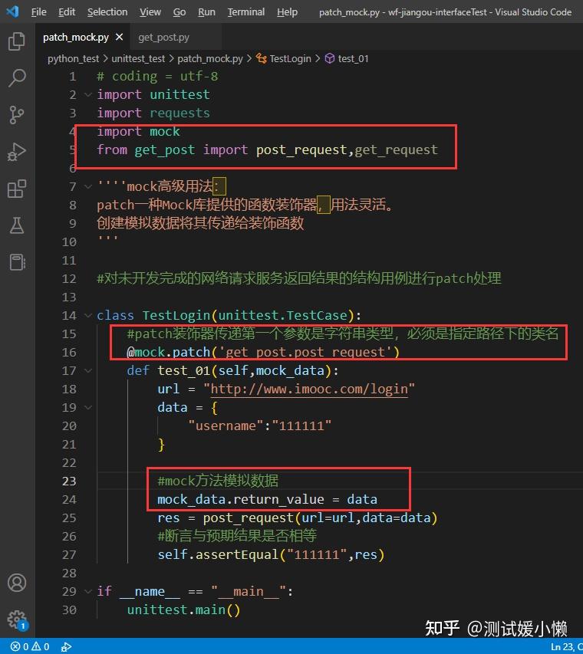The height and width of the screenshot is (654, 583).
Task: Open the Explorer view in activity bar
Action: pos(17,41)
